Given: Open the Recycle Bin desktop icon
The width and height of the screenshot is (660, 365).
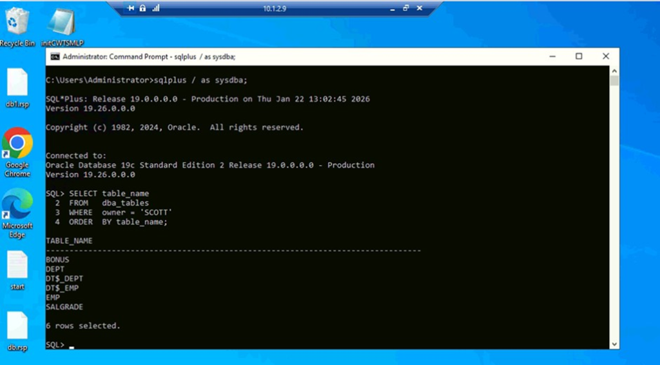Looking at the screenshot, I should [17, 26].
